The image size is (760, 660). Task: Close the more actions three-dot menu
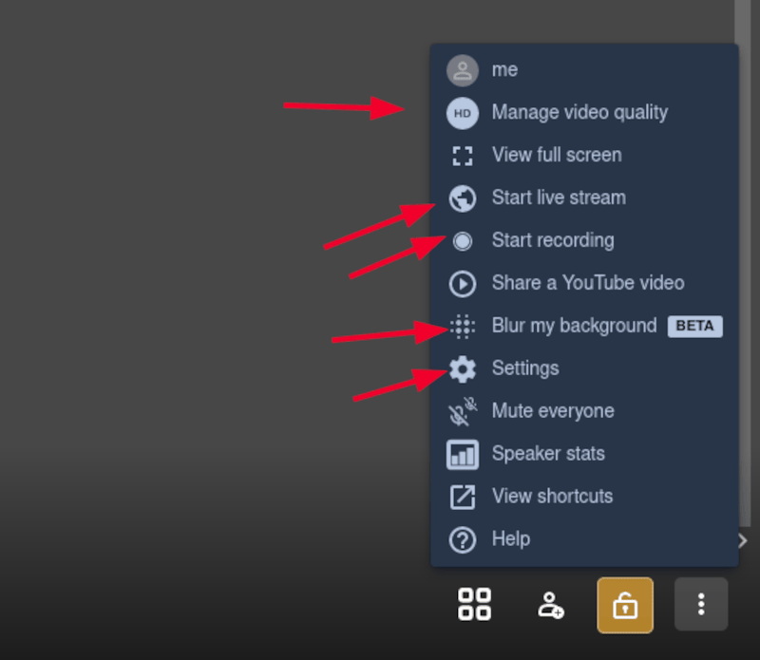pos(701,604)
